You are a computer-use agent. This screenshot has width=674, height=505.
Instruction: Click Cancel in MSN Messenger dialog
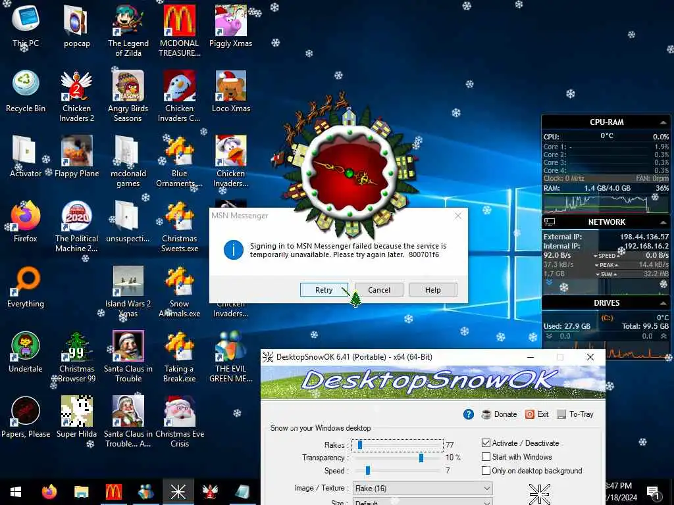379,290
